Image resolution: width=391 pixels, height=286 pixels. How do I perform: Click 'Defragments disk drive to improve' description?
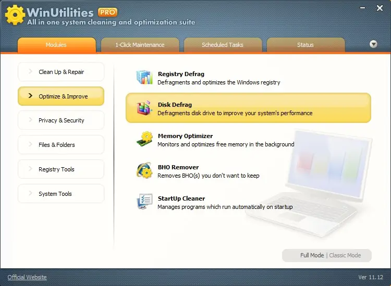(235, 113)
